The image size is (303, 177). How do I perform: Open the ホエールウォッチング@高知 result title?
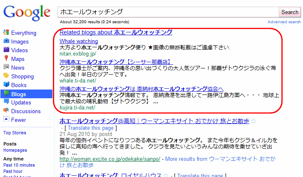point(154,121)
